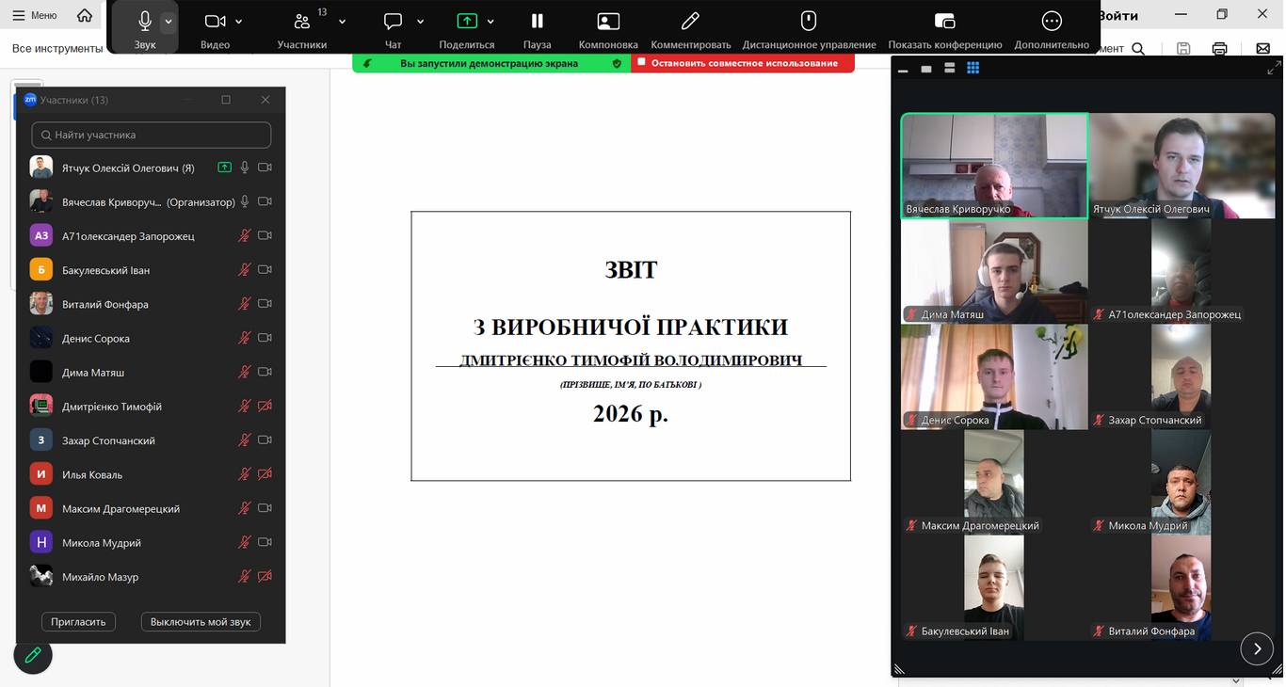Open the Share screen option (Поделиться)
The width and height of the screenshot is (1286, 687).
pos(467,22)
